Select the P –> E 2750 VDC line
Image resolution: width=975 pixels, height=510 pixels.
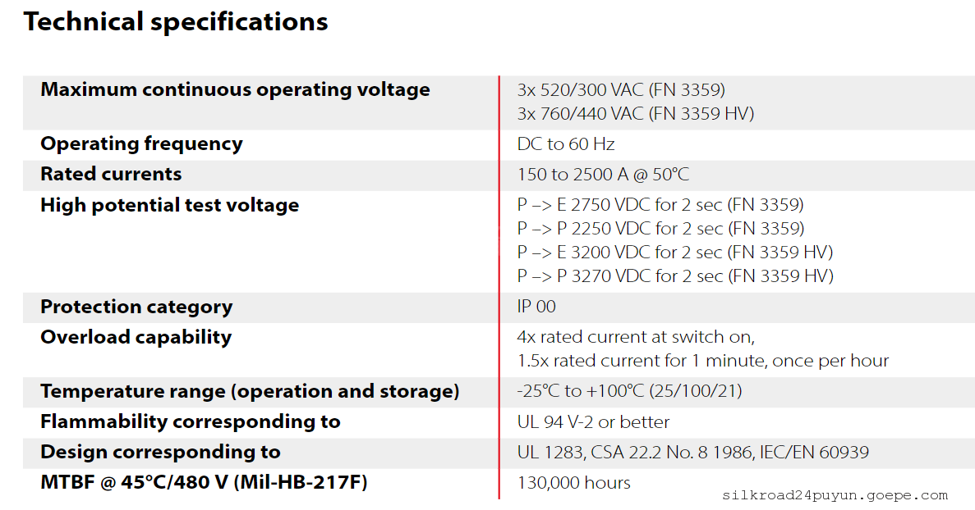(660, 205)
